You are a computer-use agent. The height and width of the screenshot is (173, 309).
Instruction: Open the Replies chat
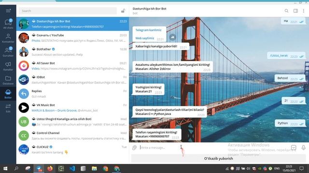pyautogui.click(x=72, y=94)
